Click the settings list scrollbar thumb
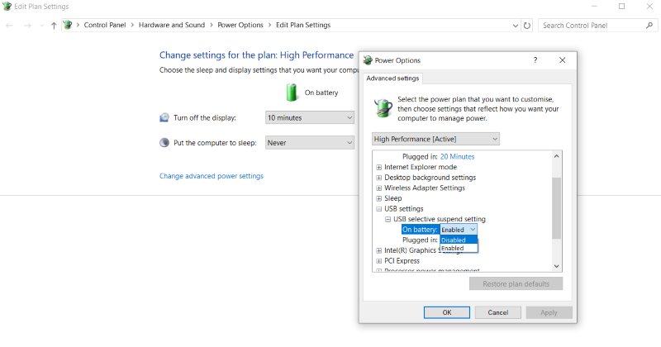The height and width of the screenshot is (347, 661). click(x=556, y=208)
